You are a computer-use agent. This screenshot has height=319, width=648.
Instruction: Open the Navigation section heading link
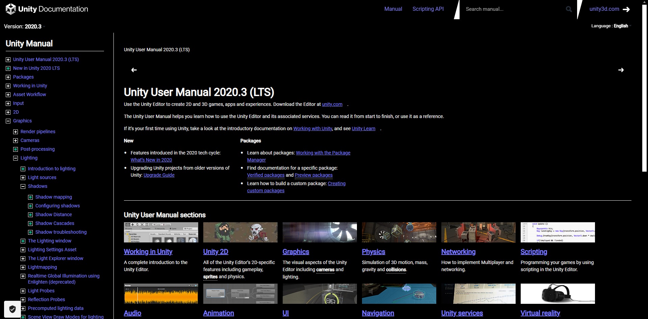click(378, 313)
